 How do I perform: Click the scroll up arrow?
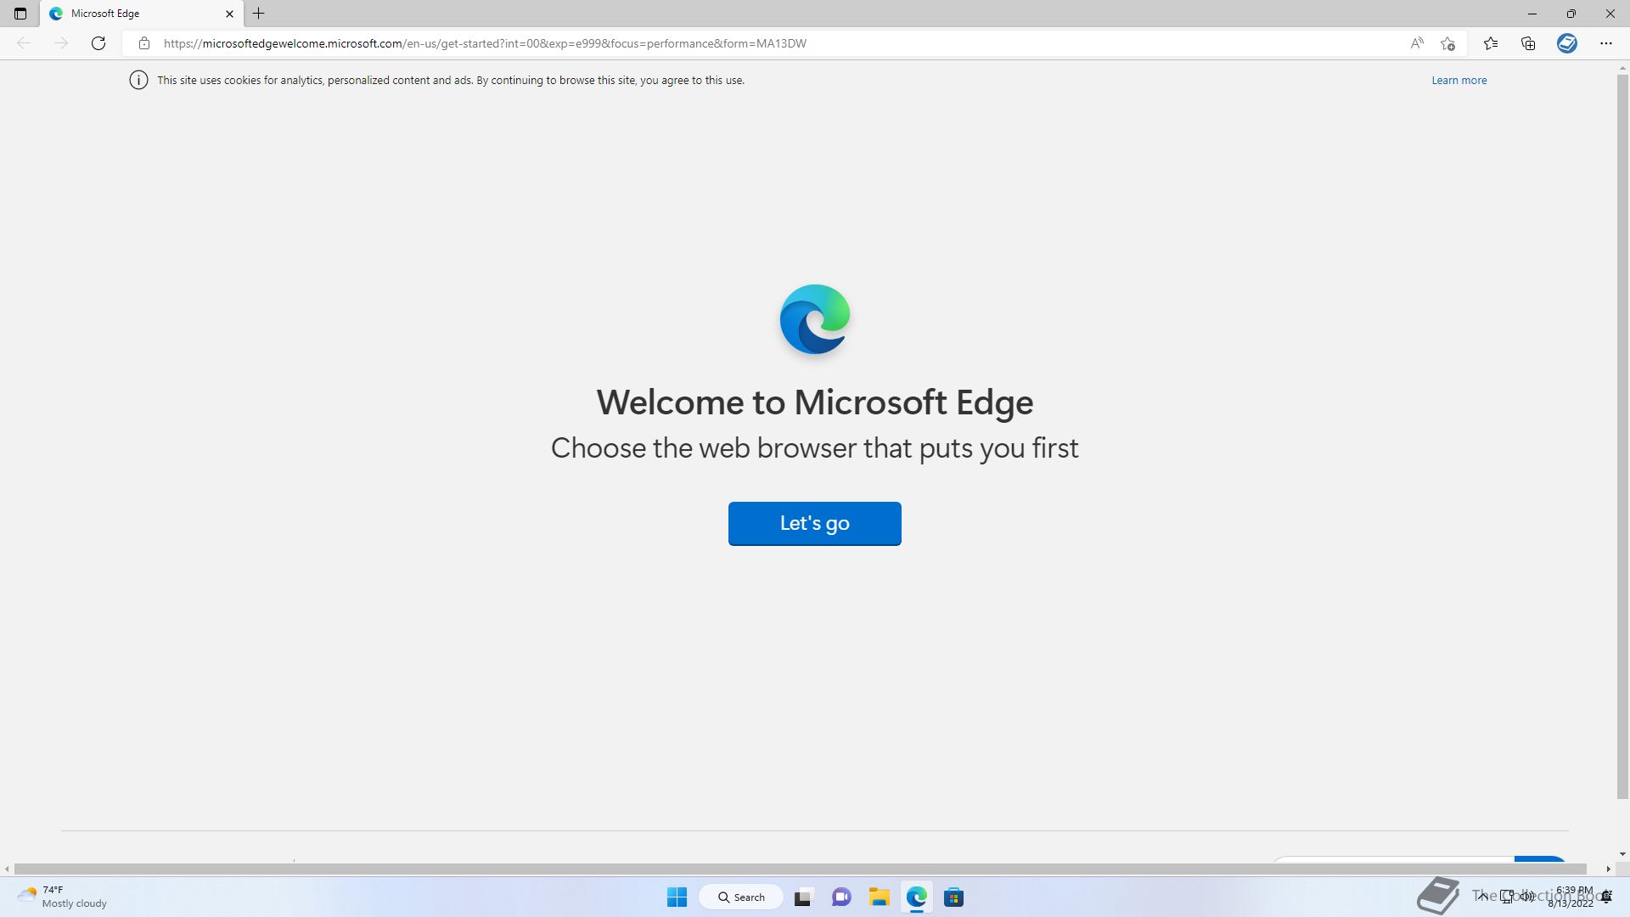click(x=1622, y=68)
